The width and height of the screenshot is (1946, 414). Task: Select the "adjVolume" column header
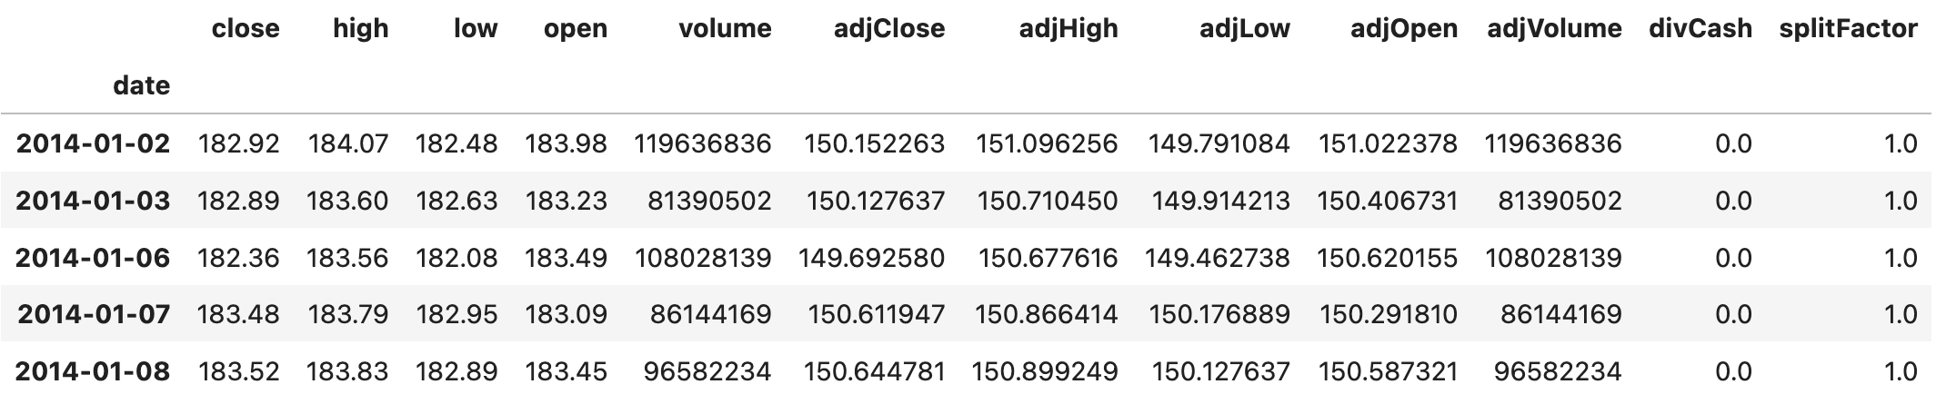pos(1554,29)
